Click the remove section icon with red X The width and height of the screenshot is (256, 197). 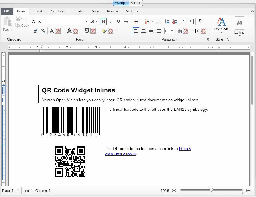(x=175, y=21)
